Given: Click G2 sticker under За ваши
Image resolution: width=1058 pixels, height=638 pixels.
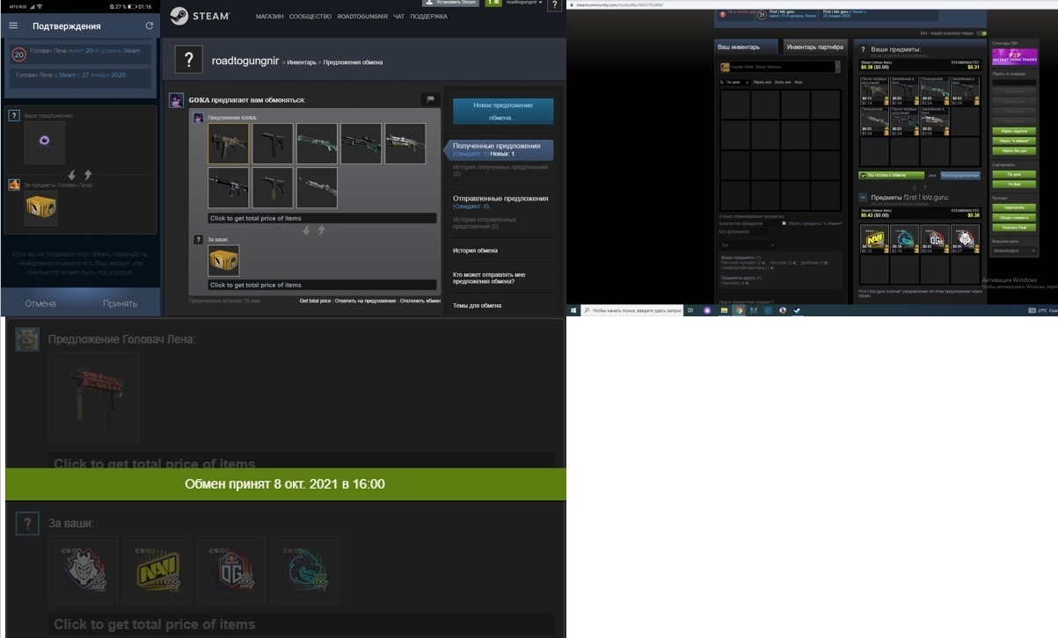Looking at the screenshot, I should pyautogui.click(x=83, y=569).
